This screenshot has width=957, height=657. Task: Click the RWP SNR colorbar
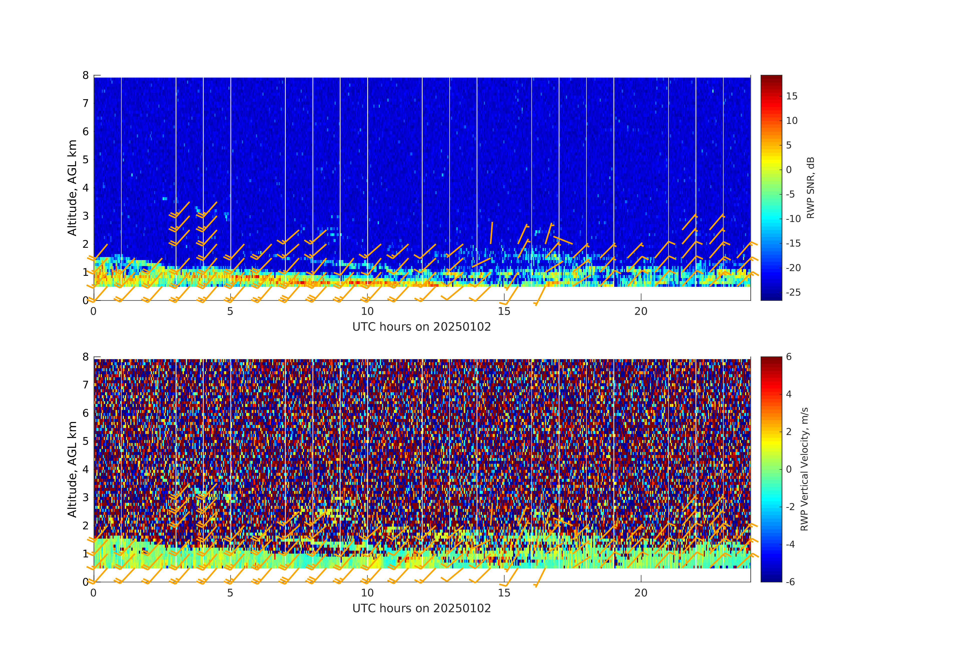pyautogui.click(x=771, y=187)
